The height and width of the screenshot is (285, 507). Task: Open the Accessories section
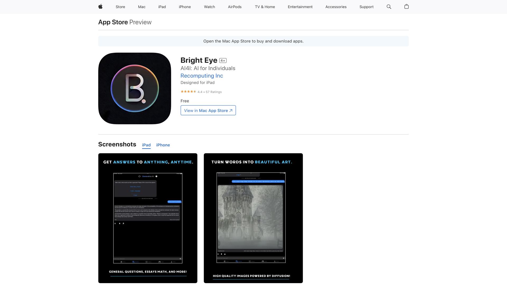[336, 7]
